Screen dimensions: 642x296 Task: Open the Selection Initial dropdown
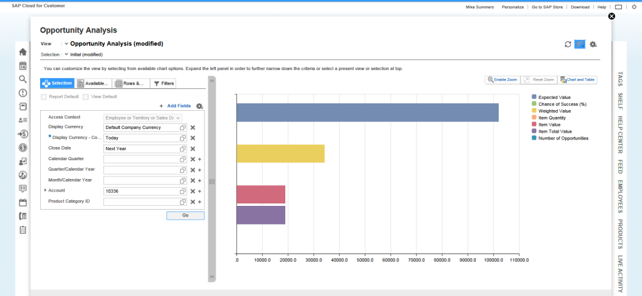point(66,54)
